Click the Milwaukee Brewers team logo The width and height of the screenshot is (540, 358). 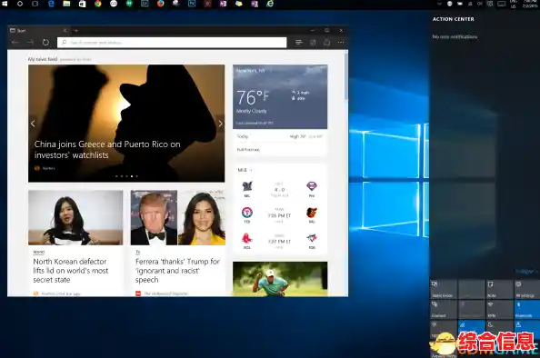point(247,186)
